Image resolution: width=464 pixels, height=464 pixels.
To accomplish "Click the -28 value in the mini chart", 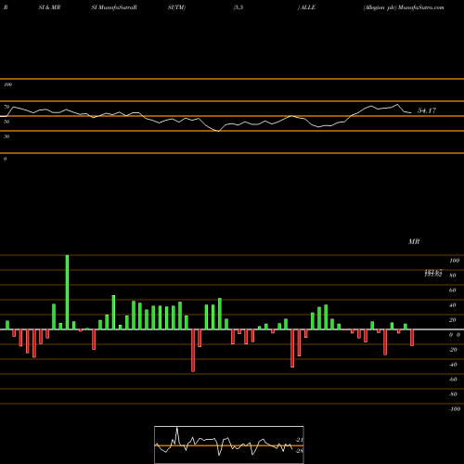I will 300,451.
